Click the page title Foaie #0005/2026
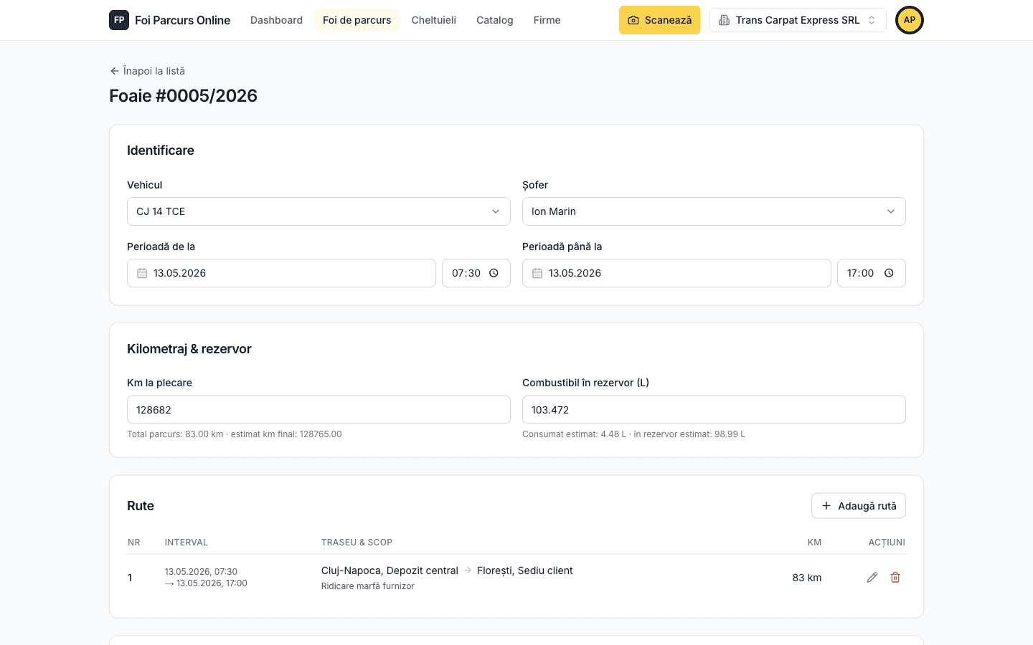Image resolution: width=1033 pixels, height=645 pixels. (183, 96)
